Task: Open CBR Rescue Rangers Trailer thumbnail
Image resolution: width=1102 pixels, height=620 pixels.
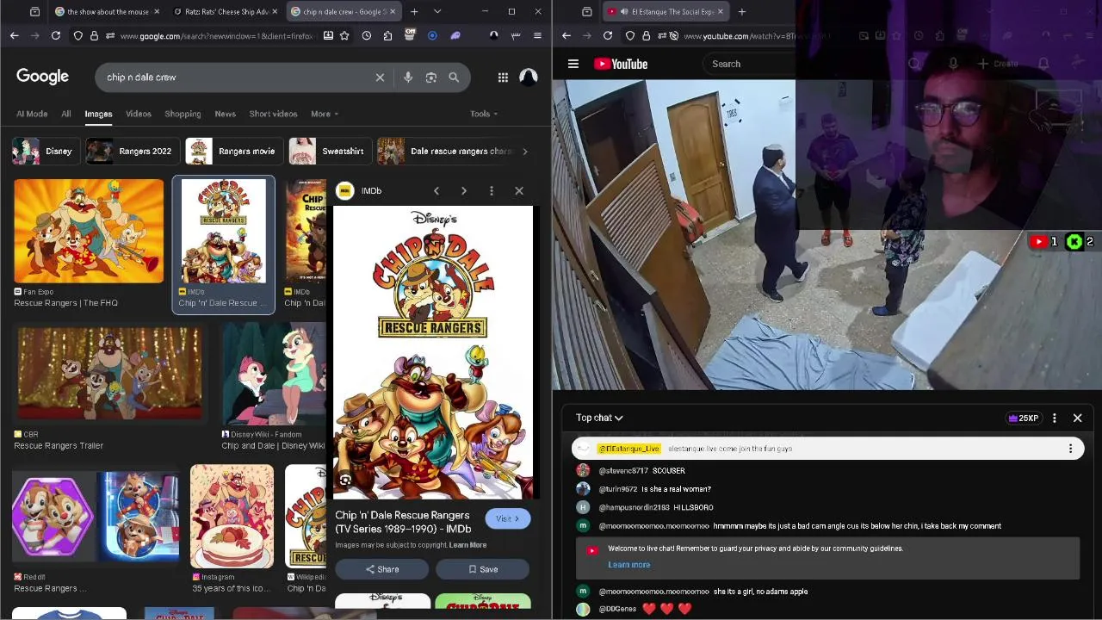Action: click(x=109, y=375)
